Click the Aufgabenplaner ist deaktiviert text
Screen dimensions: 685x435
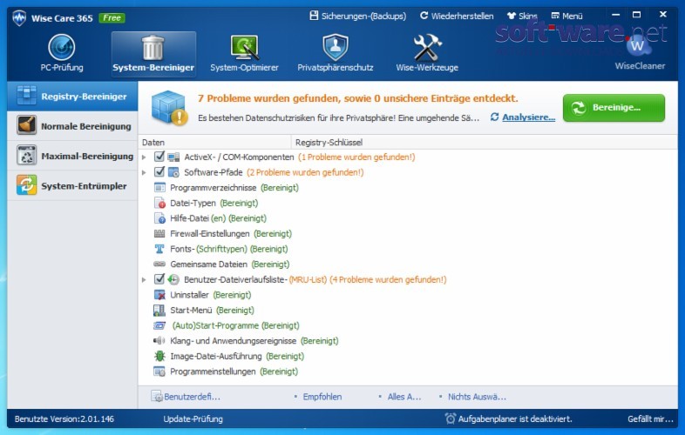pos(515,418)
